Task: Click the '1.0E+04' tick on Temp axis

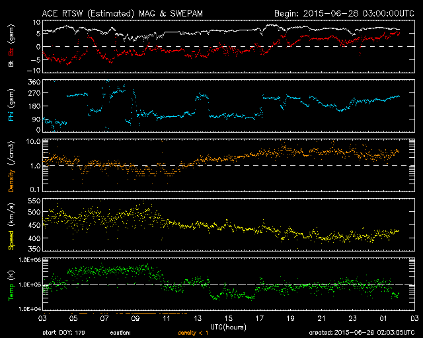Action: [x=30, y=308]
